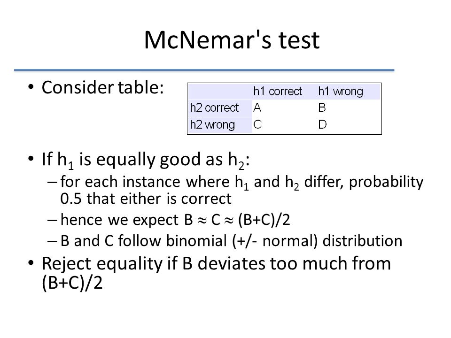Viewport: 451px width, 338px height.
Task: Click the 'If h1 is equally good' bullet
Action: point(146,160)
